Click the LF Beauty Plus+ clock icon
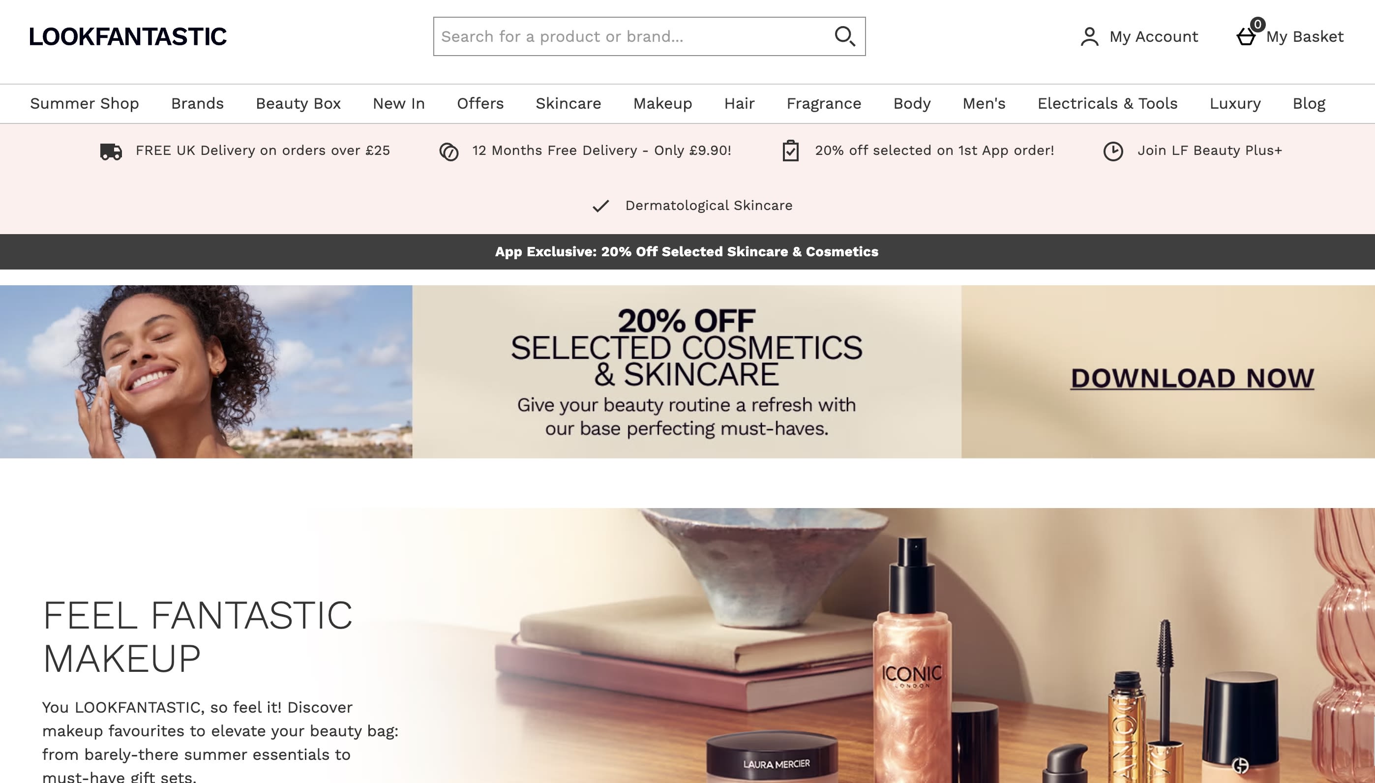This screenshot has height=783, width=1375. (1113, 151)
